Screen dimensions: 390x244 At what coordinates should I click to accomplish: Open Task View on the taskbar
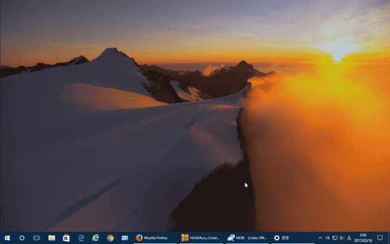[37, 238]
